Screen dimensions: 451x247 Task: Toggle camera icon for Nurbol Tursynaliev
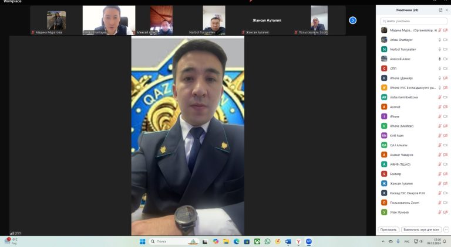[446, 49]
